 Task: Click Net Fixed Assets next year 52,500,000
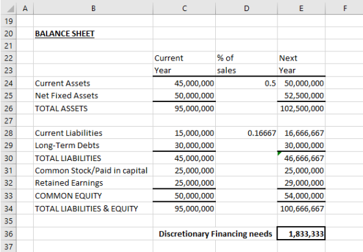(x=301, y=95)
